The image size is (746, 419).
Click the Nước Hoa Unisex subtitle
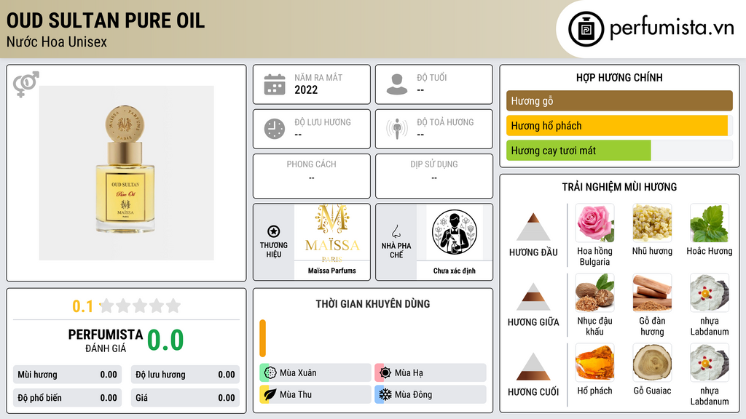57,41
